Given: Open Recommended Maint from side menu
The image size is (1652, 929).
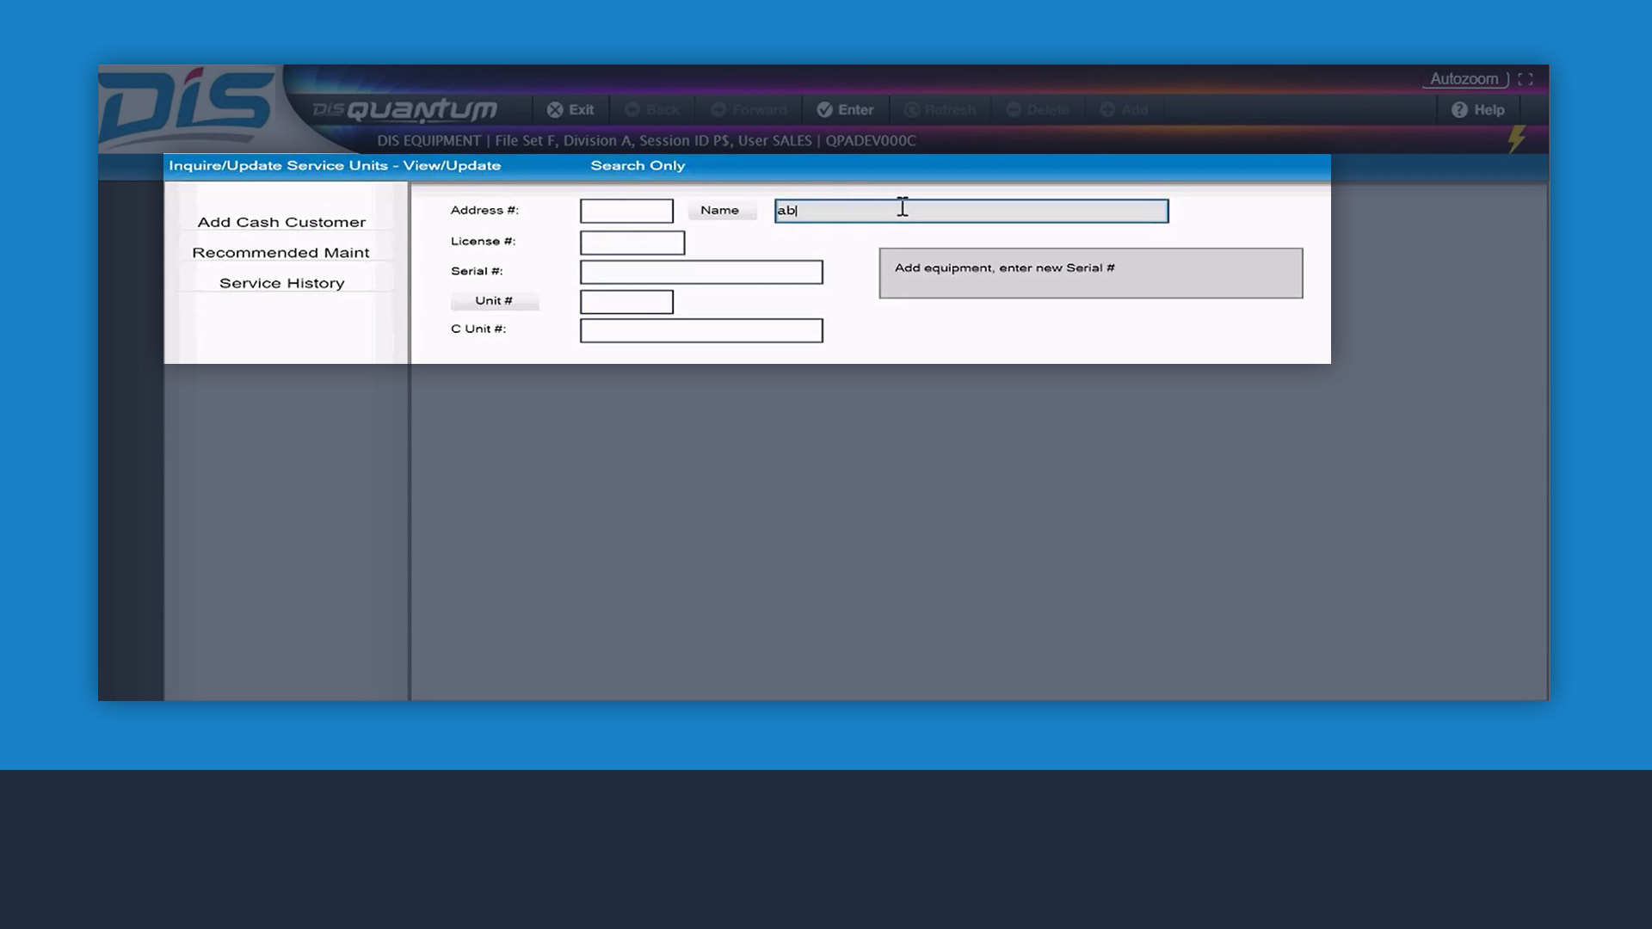Looking at the screenshot, I should coord(281,252).
